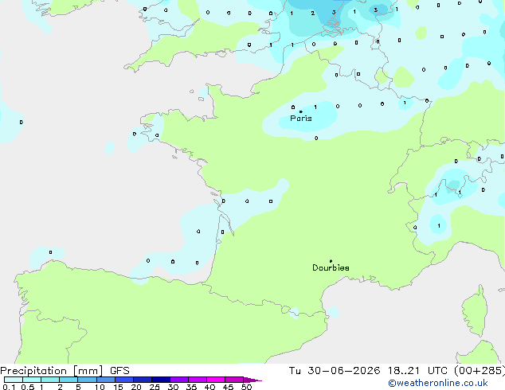The image size is (505, 390).
Task: Pick the palest legend swatch between 0.1 and 0.5
Action: click(14, 380)
